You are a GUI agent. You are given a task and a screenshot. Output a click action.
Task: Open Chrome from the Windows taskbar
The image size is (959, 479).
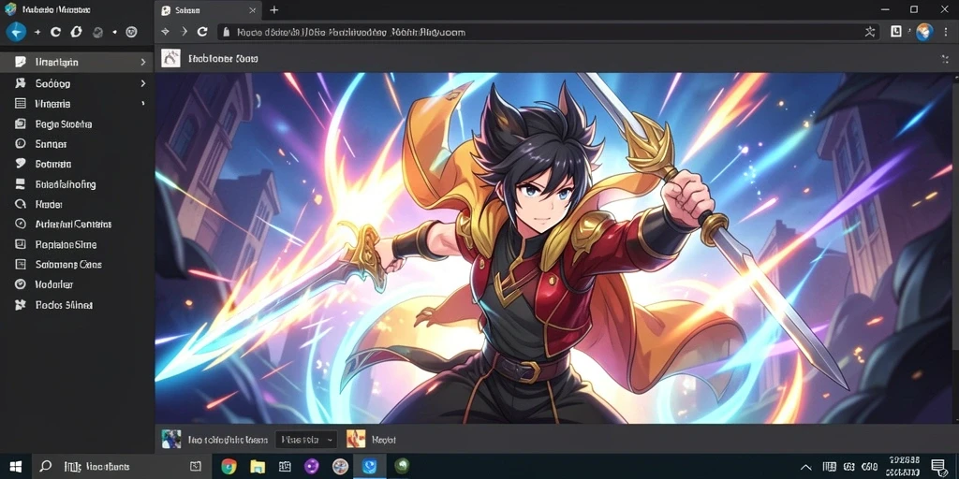[229, 467]
